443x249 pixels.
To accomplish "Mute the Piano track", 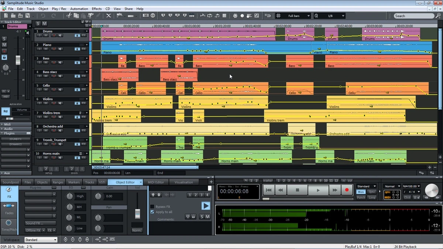I will 46,49.
